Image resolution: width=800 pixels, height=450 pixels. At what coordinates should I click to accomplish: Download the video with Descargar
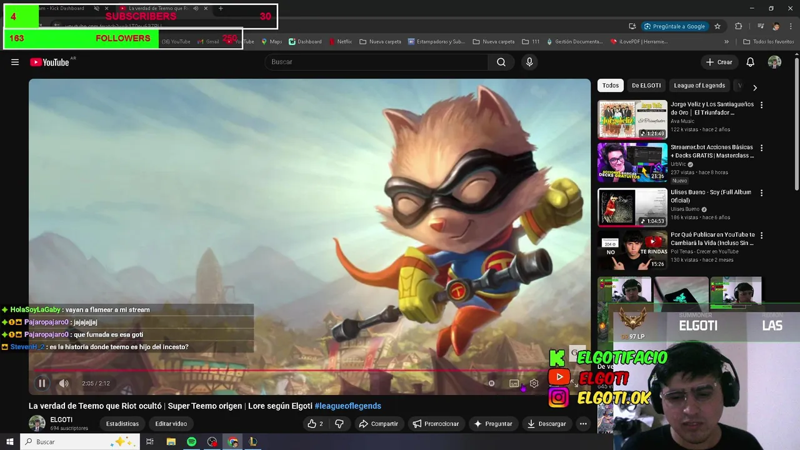click(546, 424)
